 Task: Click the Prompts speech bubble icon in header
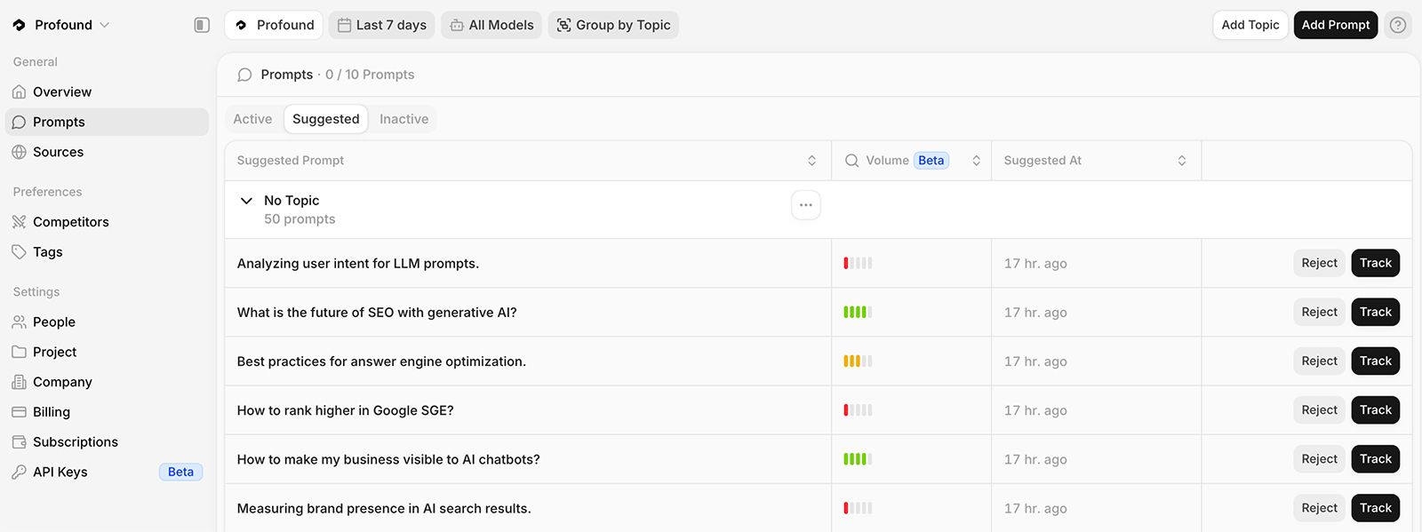(x=244, y=75)
